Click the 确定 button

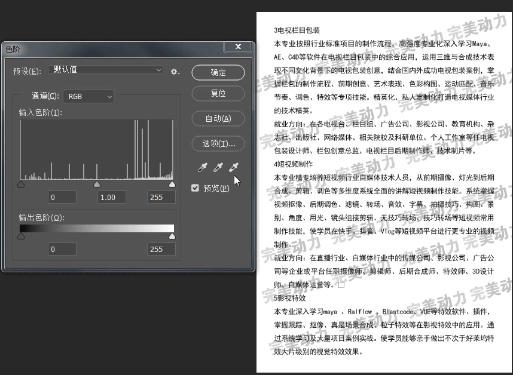218,72
